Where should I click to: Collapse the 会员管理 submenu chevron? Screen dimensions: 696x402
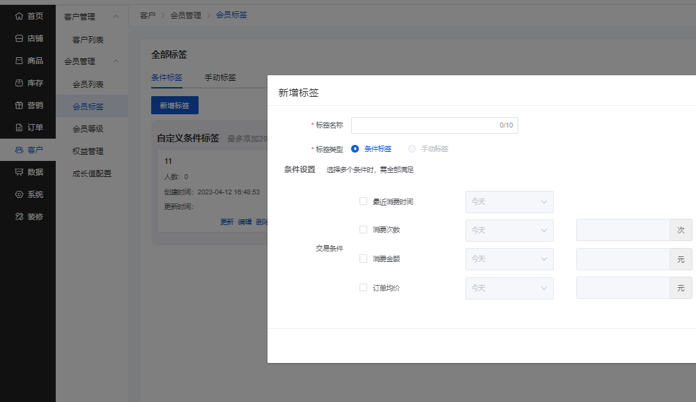pyautogui.click(x=116, y=61)
